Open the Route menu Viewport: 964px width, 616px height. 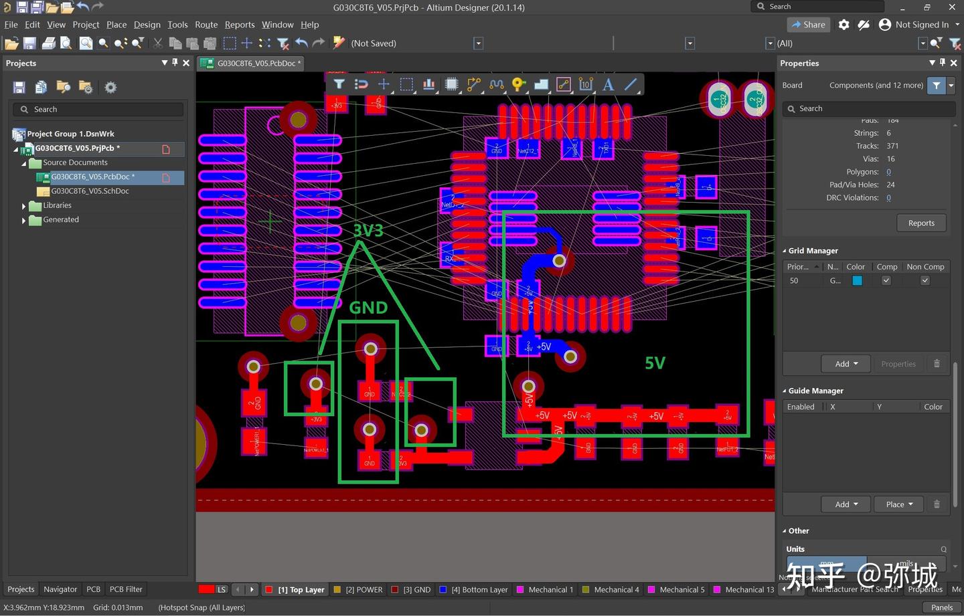206,25
